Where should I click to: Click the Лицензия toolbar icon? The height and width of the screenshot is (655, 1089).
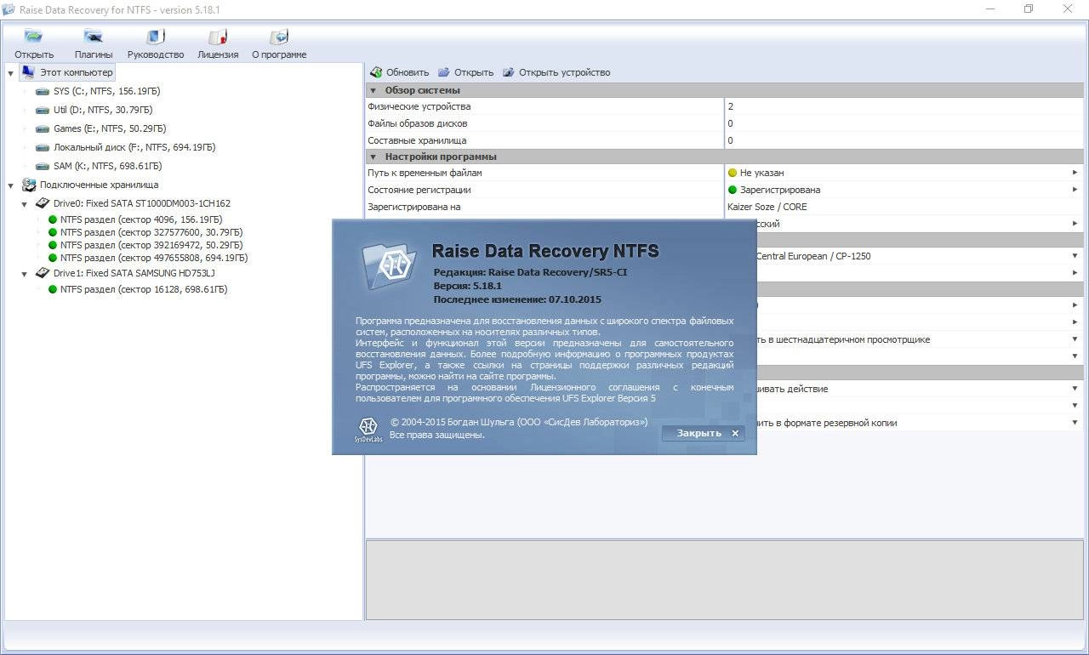point(218,37)
